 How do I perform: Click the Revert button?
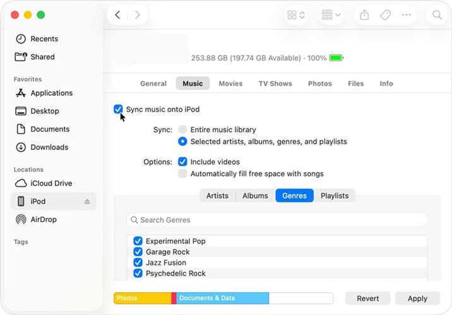[368, 299]
